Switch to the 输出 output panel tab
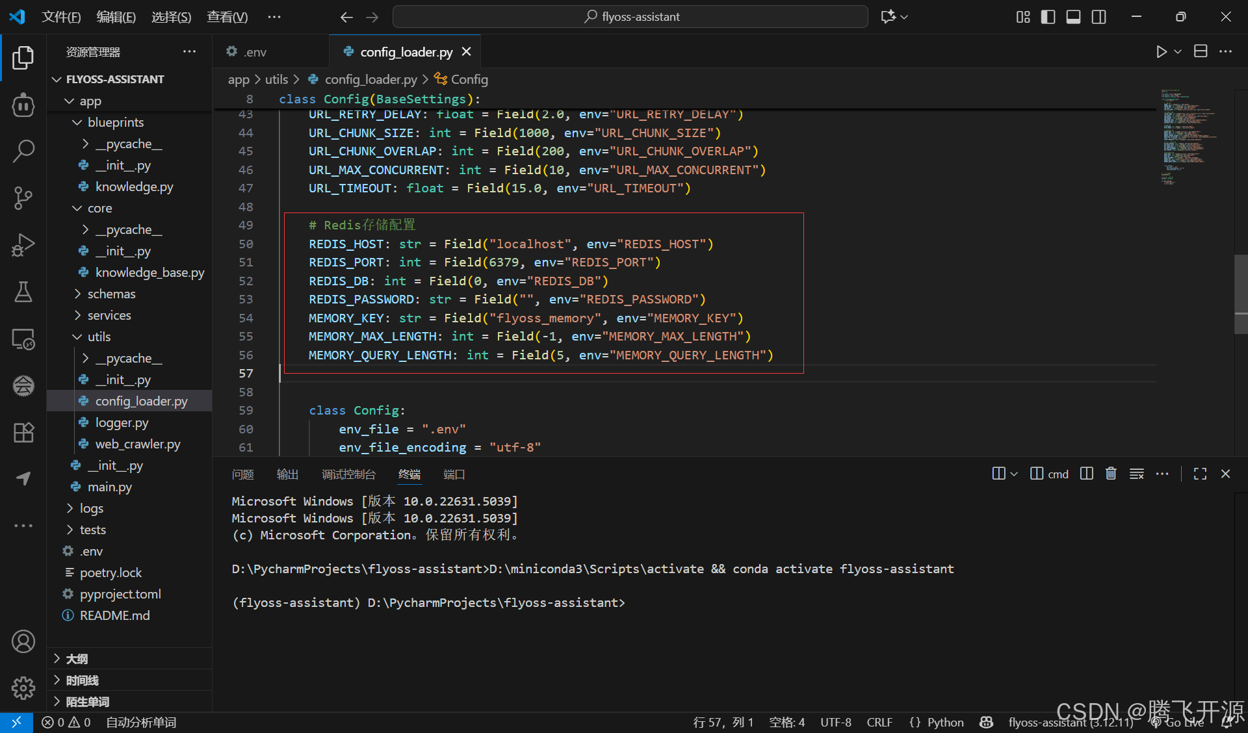The height and width of the screenshot is (733, 1248). 287,474
